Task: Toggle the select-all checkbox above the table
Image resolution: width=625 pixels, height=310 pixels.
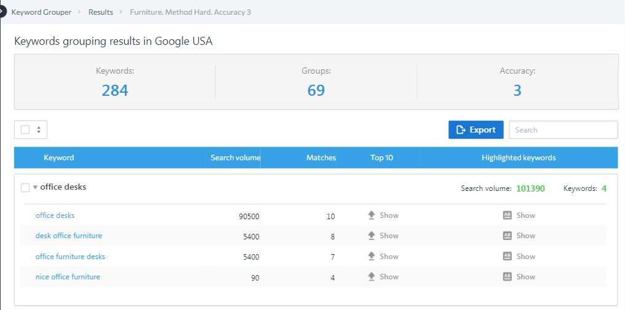Action: point(25,130)
